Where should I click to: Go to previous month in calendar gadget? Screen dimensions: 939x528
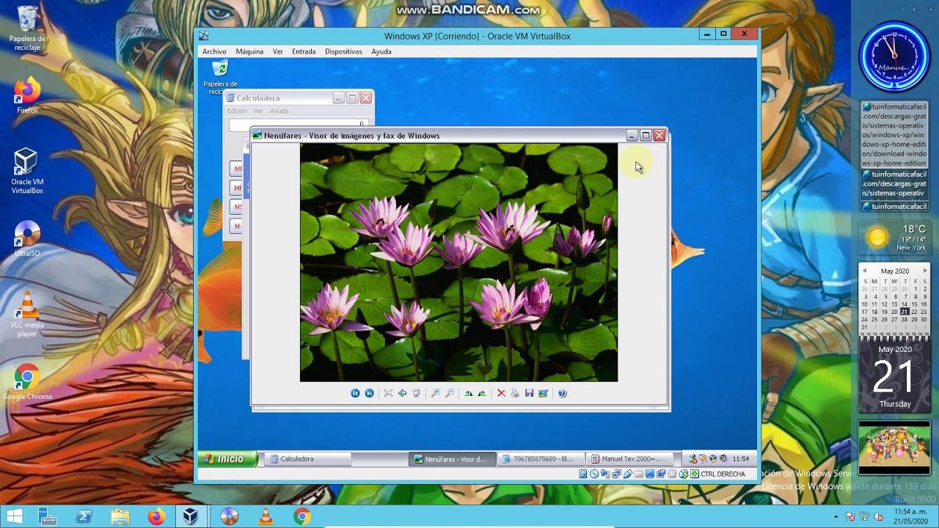[x=864, y=271]
